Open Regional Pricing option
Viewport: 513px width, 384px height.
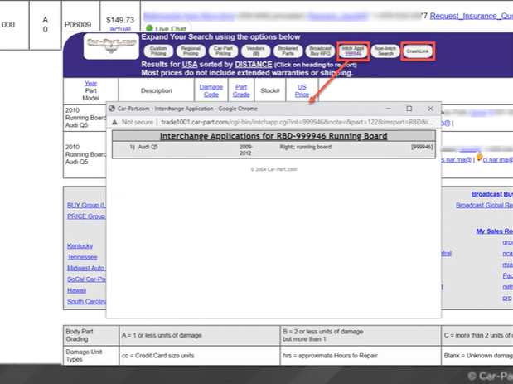click(191, 51)
